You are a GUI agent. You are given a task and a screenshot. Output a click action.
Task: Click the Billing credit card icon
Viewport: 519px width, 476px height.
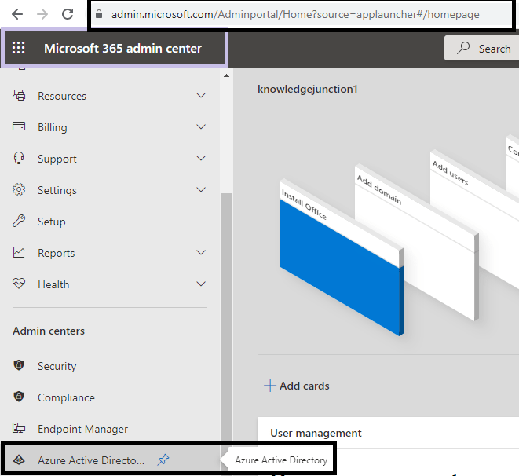coord(19,126)
